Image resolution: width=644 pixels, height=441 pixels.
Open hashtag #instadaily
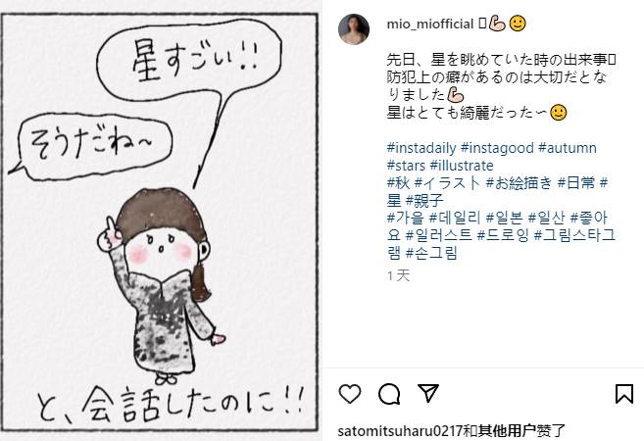[x=421, y=148]
